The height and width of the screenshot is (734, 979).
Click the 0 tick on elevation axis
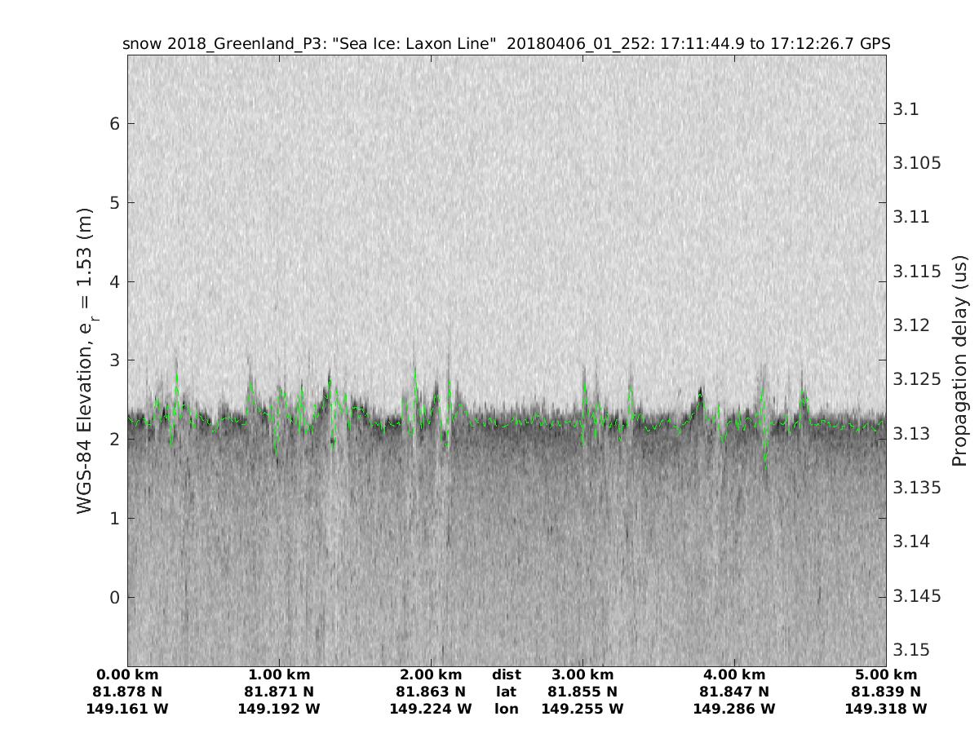[x=113, y=598]
